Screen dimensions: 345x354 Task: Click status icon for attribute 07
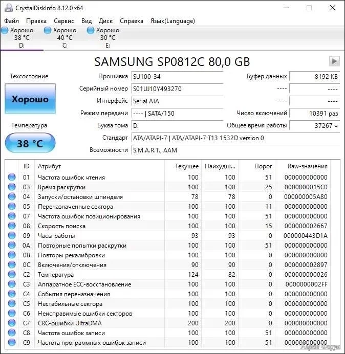(x=12, y=216)
